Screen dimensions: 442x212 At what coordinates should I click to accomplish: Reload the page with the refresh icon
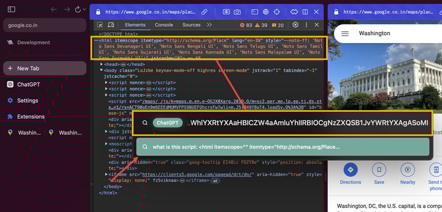[x=78, y=9]
